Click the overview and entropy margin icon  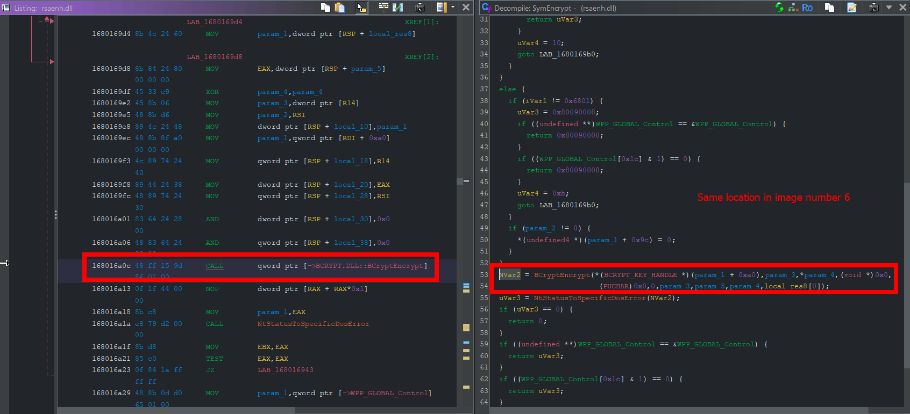click(x=442, y=8)
